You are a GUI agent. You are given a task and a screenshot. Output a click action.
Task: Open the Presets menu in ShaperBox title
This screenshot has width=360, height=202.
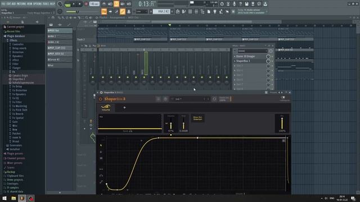point(273,93)
